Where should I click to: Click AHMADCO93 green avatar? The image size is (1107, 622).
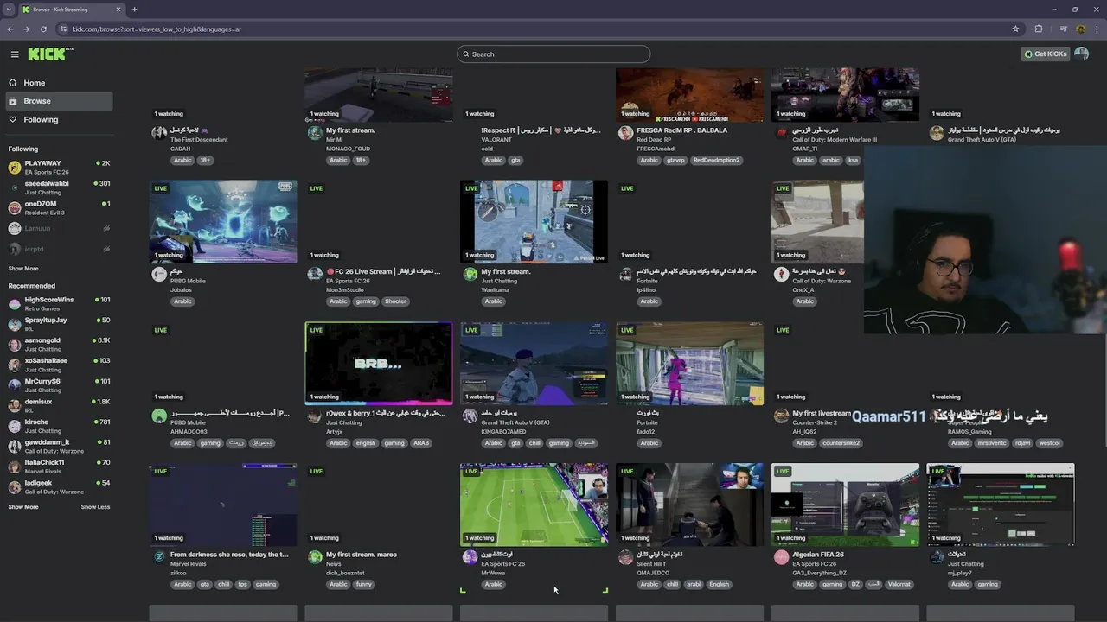[158, 416]
